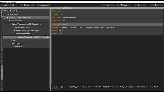Select the cancel: null property
This screenshot has width=164, height=92.
107,33
